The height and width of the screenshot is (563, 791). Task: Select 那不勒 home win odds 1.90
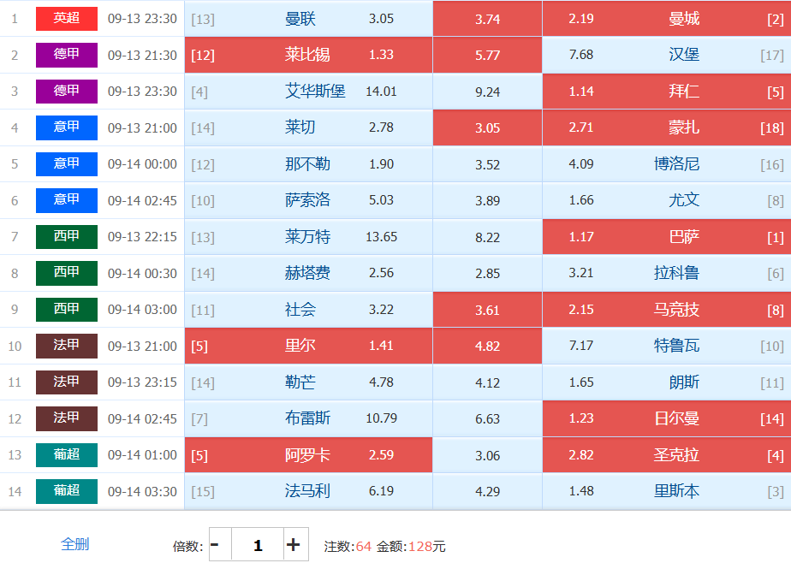coord(309,164)
